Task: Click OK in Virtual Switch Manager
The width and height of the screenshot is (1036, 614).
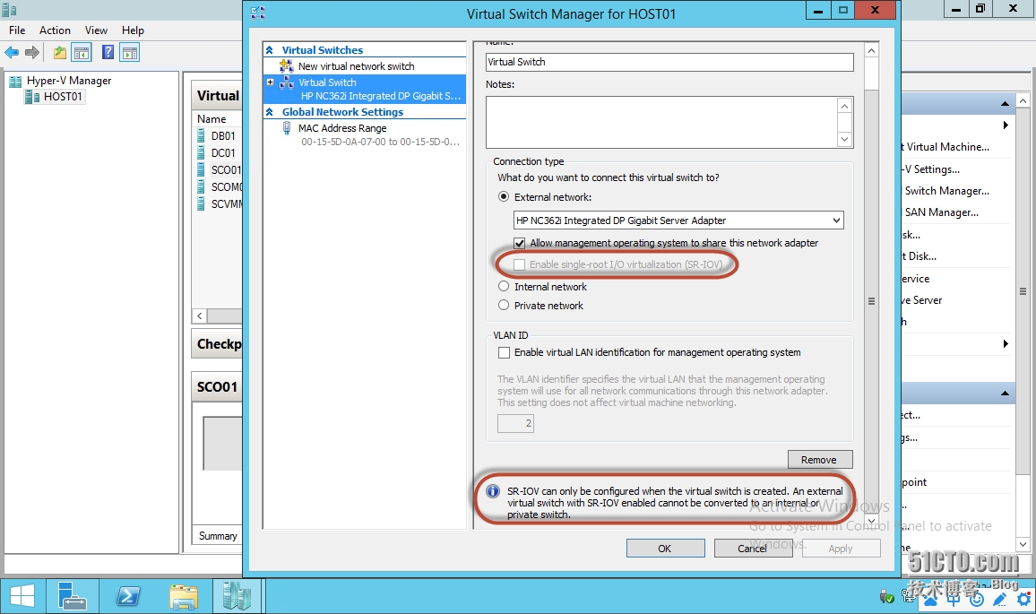Action: pos(665,549)
